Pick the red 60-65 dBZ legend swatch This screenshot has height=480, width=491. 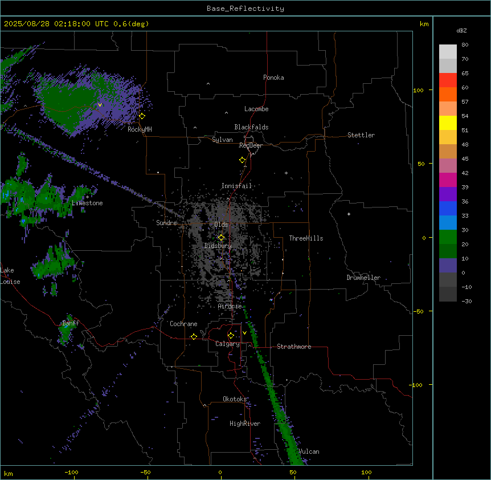[448, 80]
